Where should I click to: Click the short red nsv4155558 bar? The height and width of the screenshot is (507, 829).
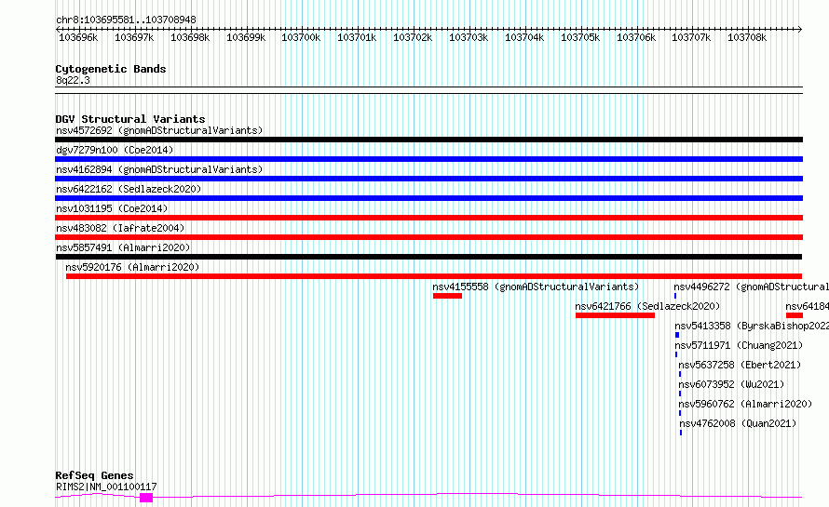click(447, 296)
